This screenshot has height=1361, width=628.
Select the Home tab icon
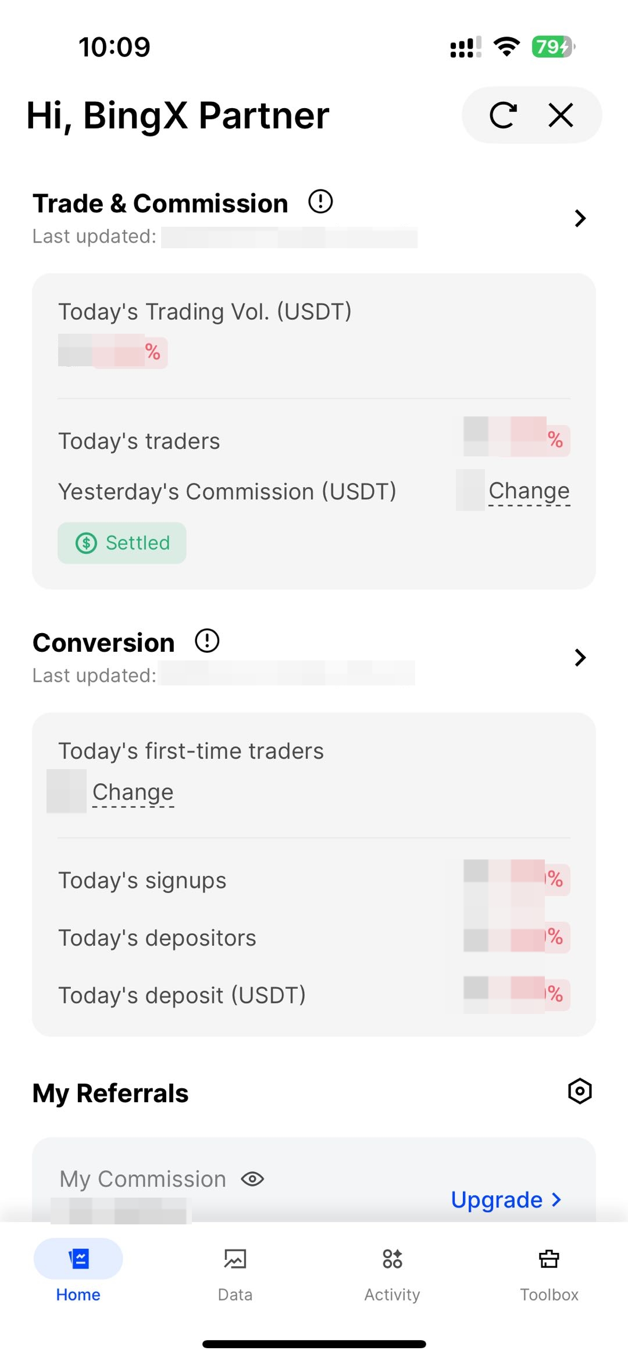78,1259
